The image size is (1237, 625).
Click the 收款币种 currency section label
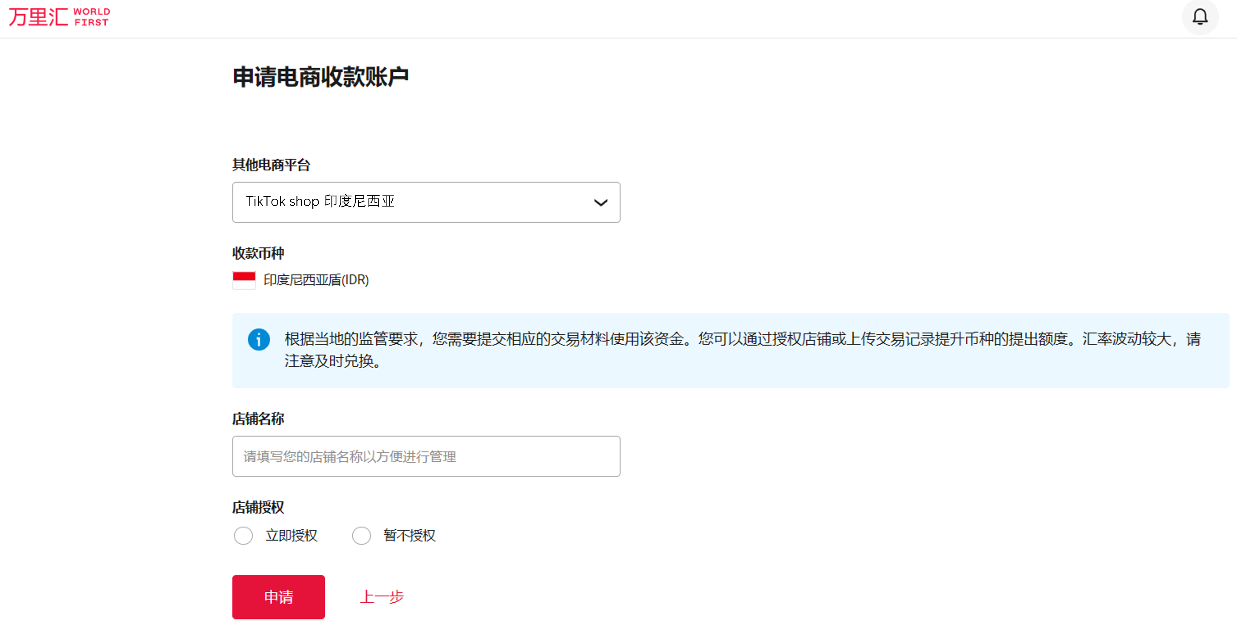[x=258, y=253]
